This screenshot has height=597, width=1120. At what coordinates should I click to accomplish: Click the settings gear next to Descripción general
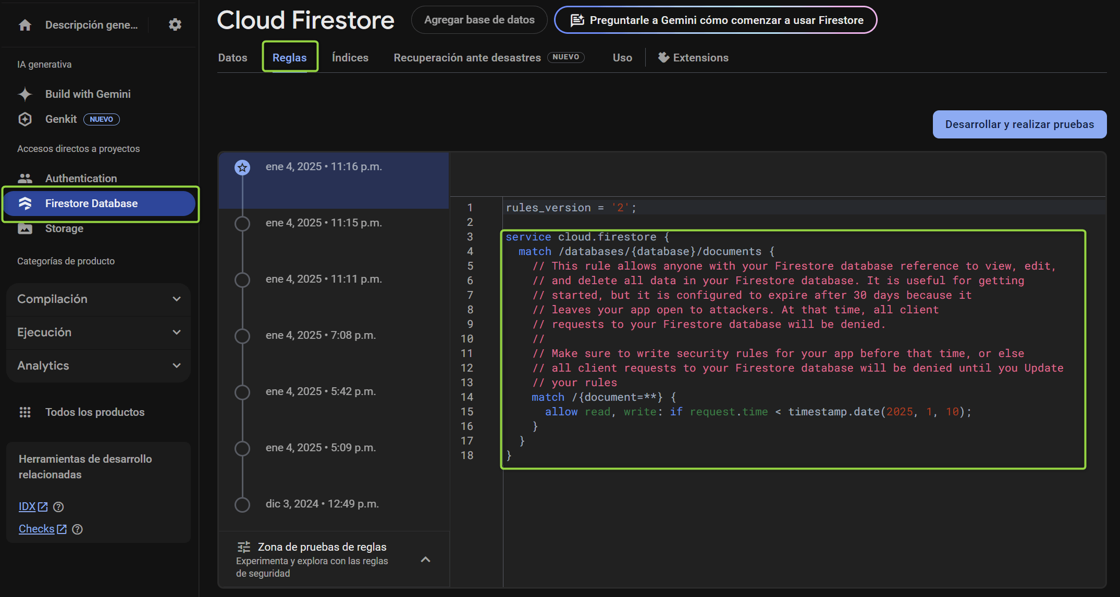click(x=175, y=24)
